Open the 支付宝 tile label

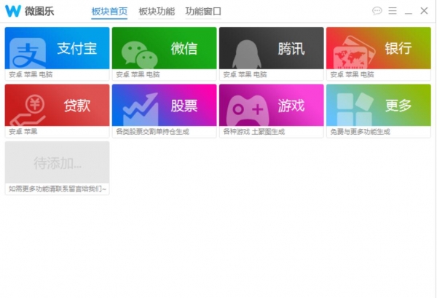[77, 48]
